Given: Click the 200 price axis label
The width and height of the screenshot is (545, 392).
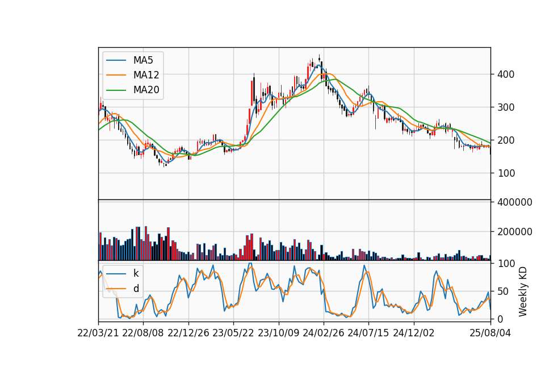Looking at the screenshot, I should [506, 140].
